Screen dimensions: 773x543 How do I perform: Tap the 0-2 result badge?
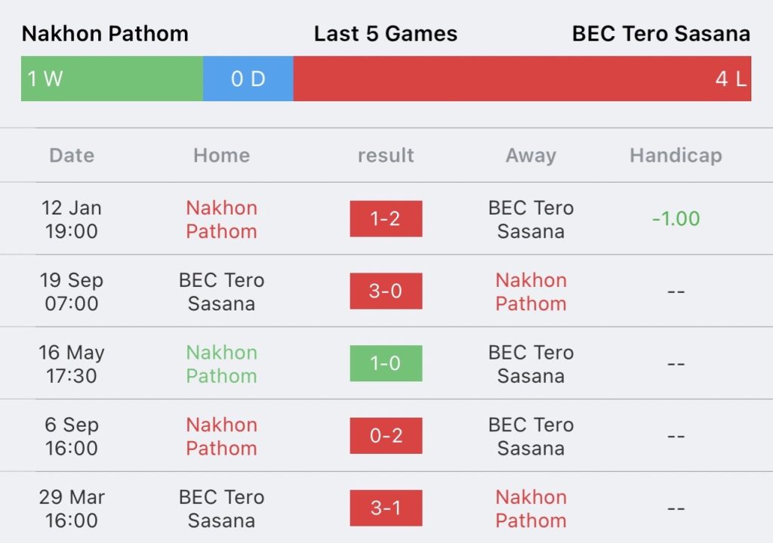pos(386,436)
